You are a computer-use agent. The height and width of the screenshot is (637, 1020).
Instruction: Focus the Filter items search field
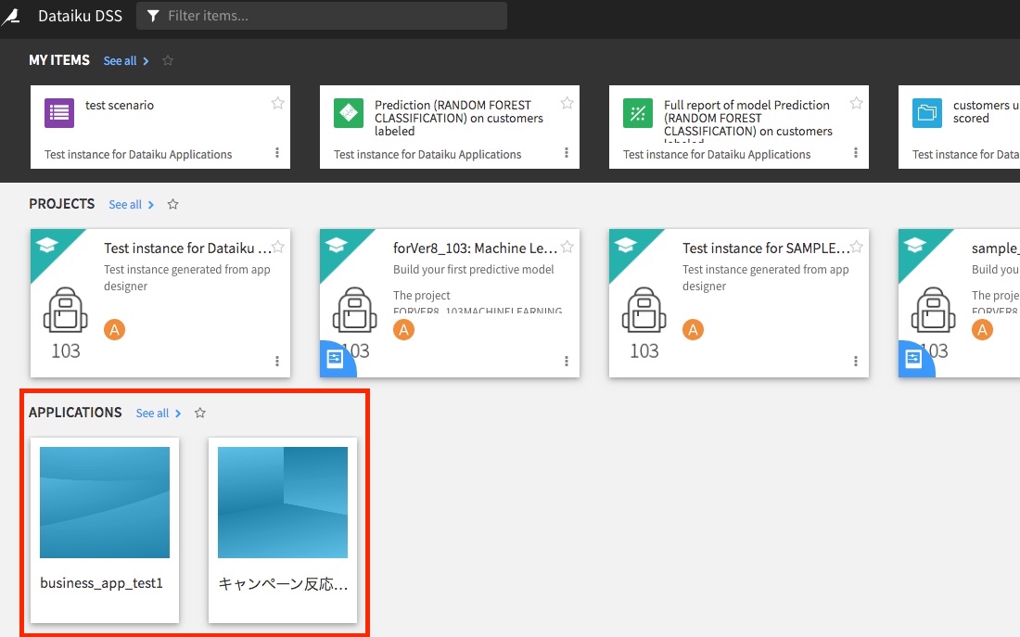[x=322, y=16]
